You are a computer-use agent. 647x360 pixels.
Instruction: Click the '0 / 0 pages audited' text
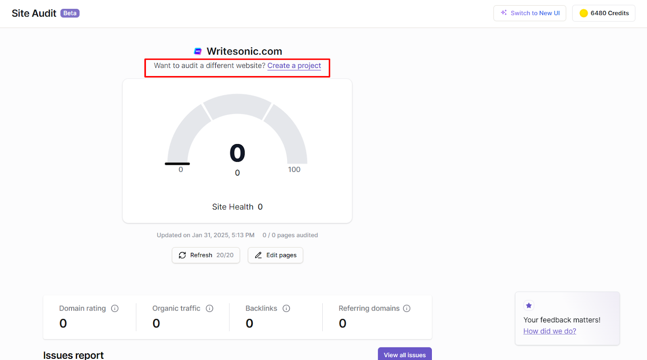pos(290,235)
